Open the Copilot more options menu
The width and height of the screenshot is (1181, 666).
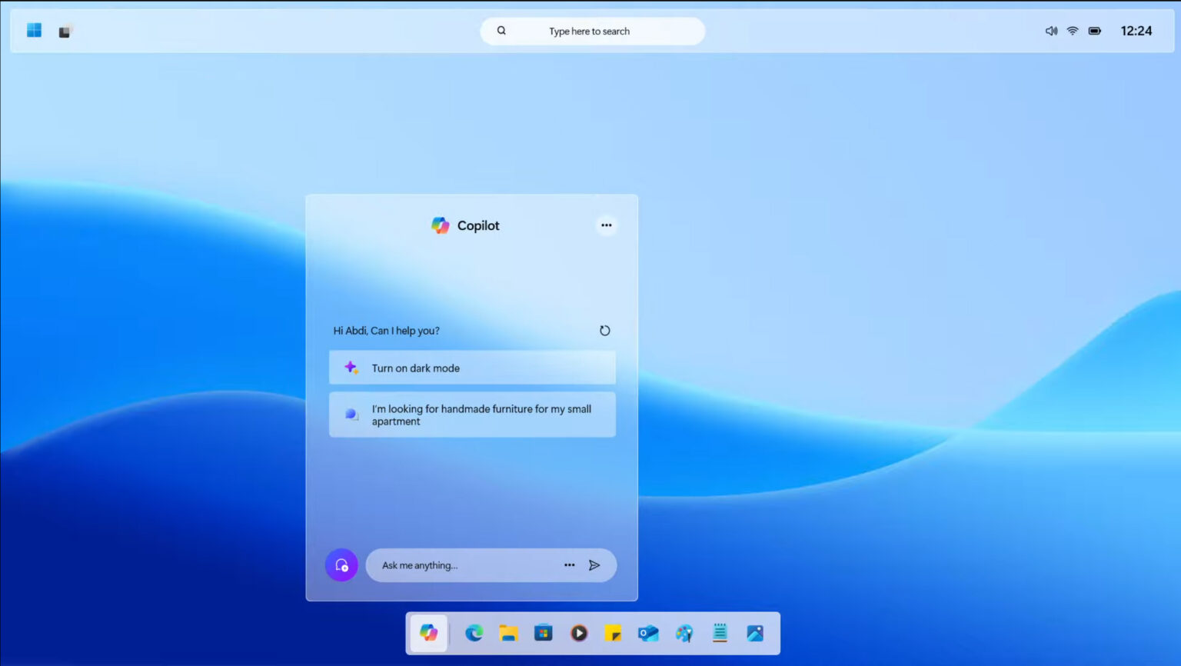(606, 225)
